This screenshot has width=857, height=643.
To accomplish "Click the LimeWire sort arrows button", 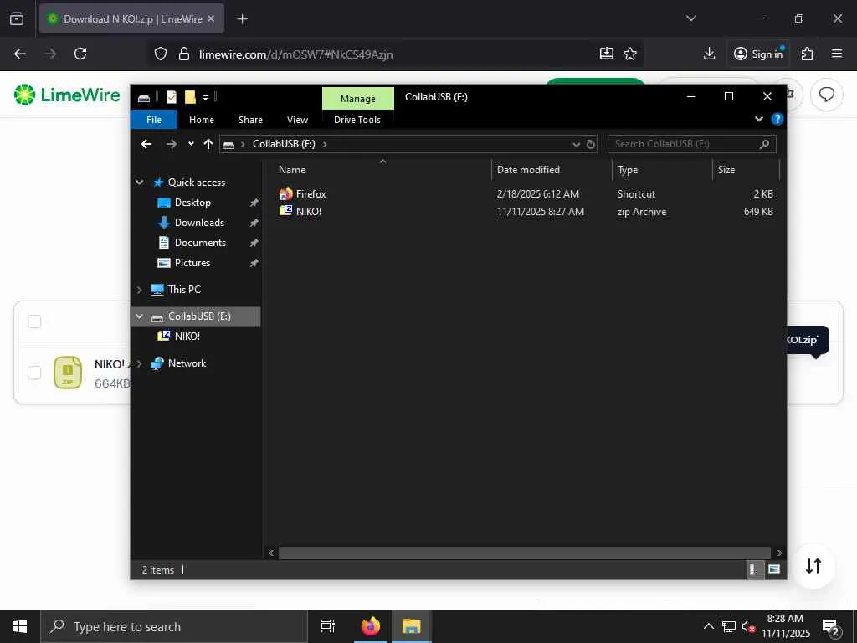I will tap(813, 566).
